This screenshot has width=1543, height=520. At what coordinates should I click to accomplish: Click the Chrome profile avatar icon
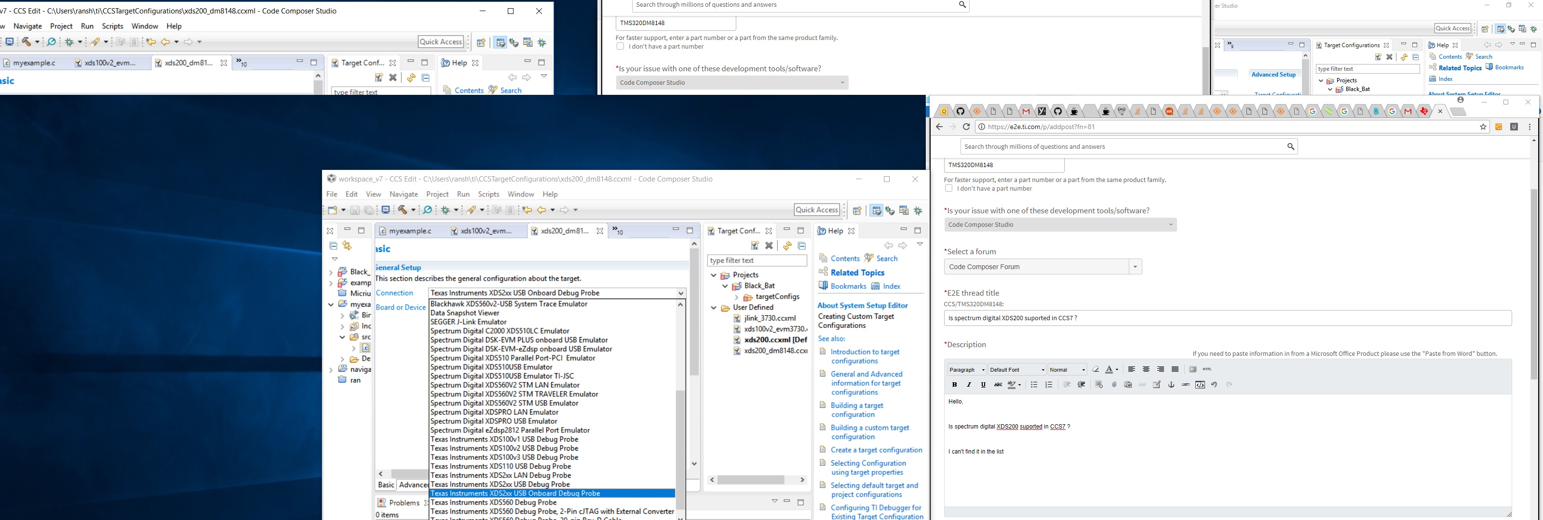click(x=1461, y=101)
